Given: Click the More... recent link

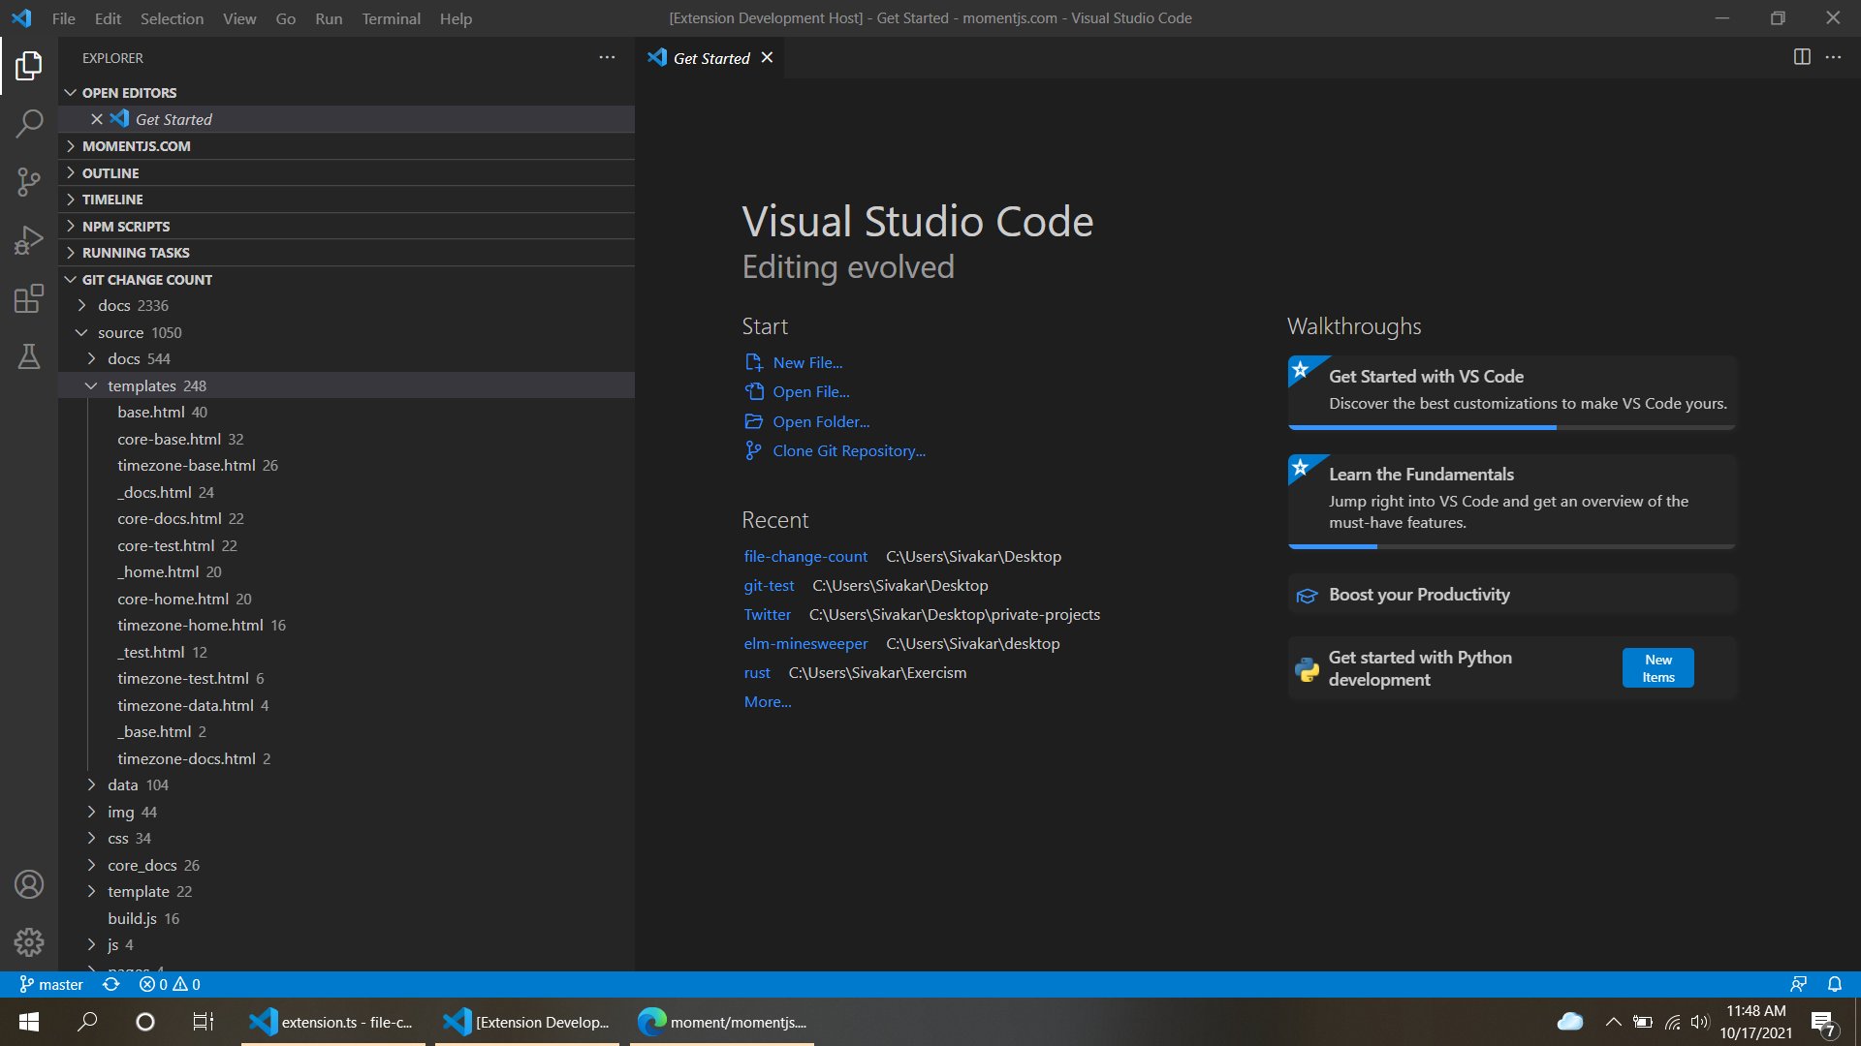Looking at the screenshot, I should 768,702.
